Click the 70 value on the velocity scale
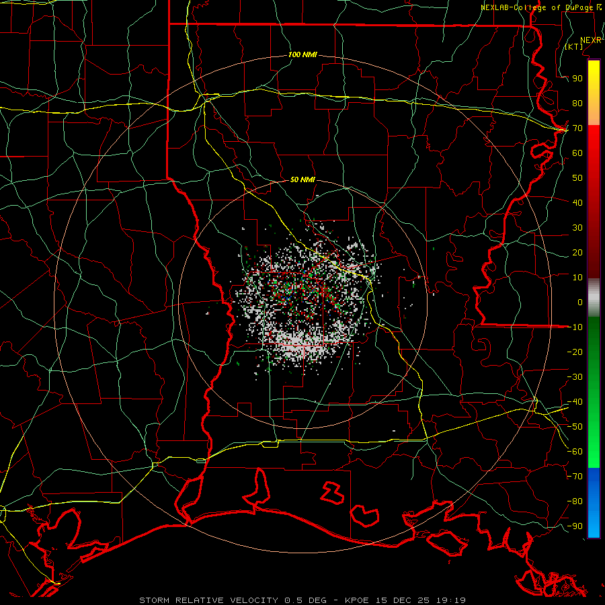This screenshot has height=605, width=605. pos(577,128)
